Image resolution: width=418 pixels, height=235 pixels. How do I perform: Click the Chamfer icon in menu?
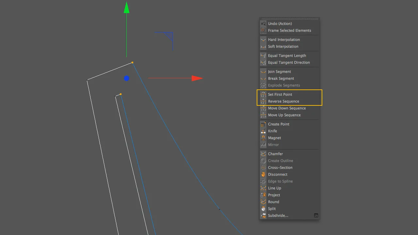click(x=263, y=154)
